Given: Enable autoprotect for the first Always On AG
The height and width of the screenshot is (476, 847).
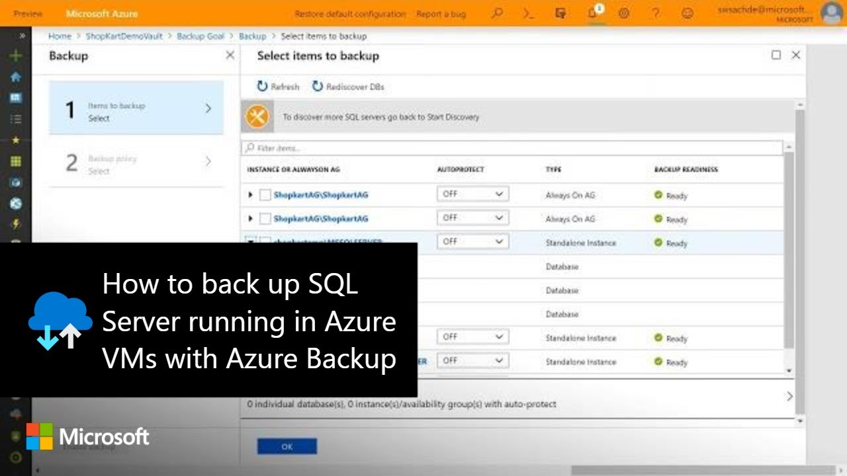Looking at the screenshot, I should [x=472, y=193].
